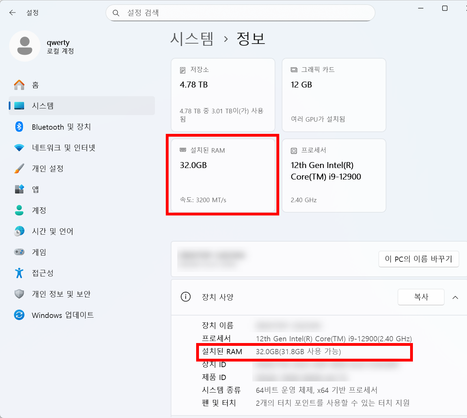Image resolution: width=467 pixels, height=418 pixels.
Task: Click the Bluetooth icon in sidebar
Action: point(19,127)
